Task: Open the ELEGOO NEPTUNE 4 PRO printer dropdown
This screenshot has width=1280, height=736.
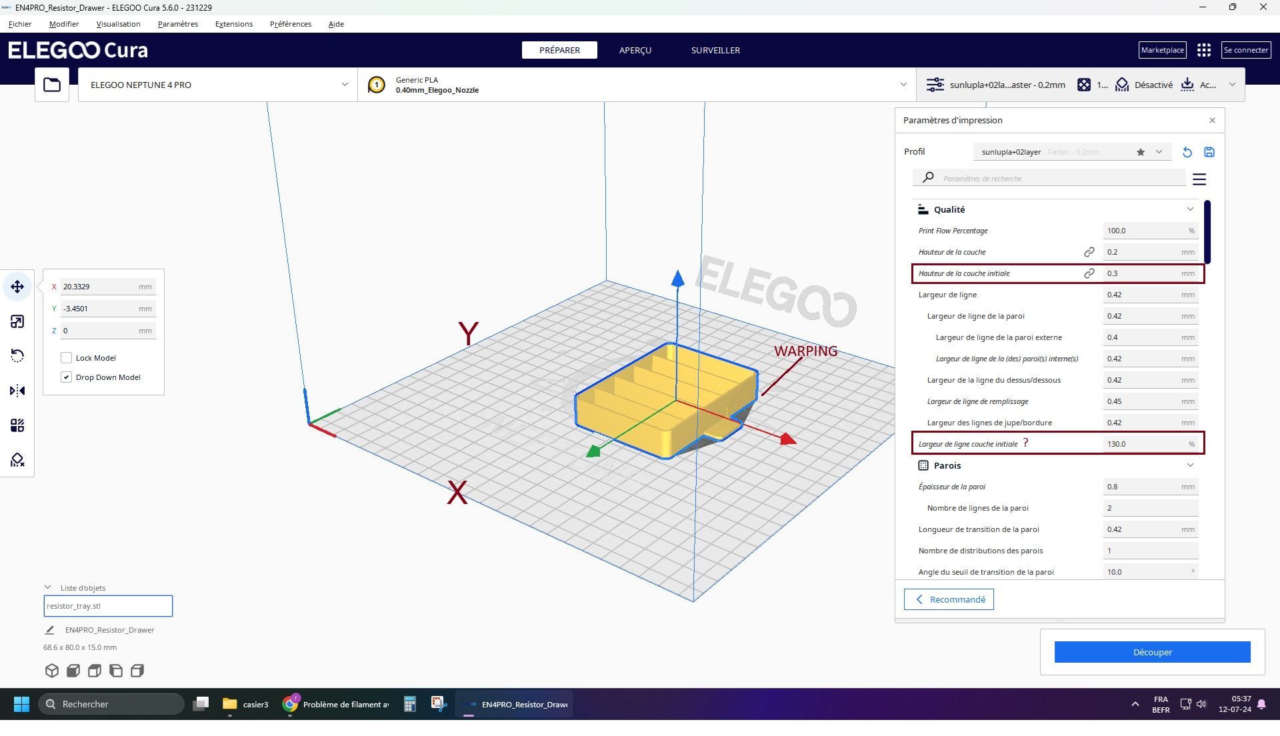Action: coord(218,85)
